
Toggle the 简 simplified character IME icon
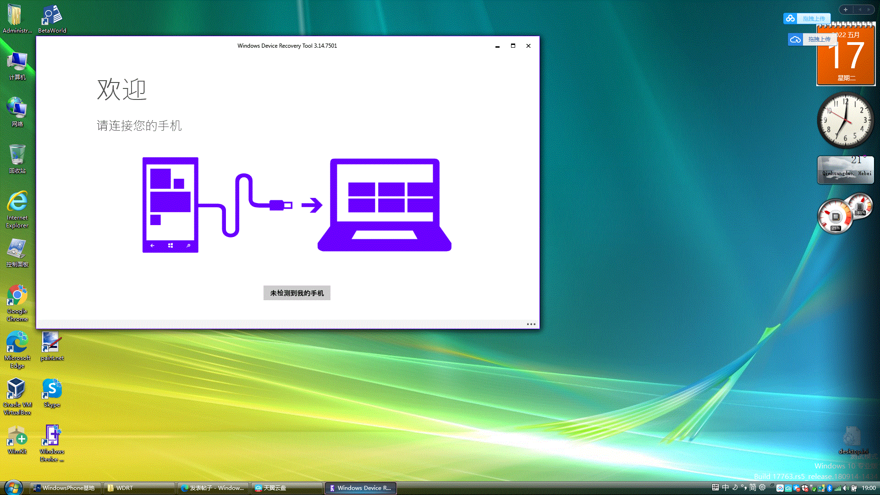753,488
